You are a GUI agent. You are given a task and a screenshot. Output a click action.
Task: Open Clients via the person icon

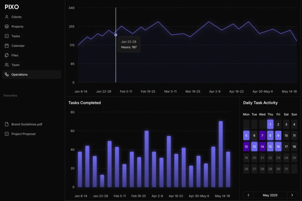[7, 17]
